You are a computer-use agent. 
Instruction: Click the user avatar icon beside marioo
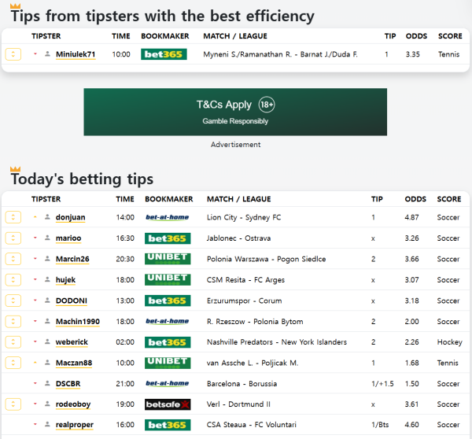[47, 238]
